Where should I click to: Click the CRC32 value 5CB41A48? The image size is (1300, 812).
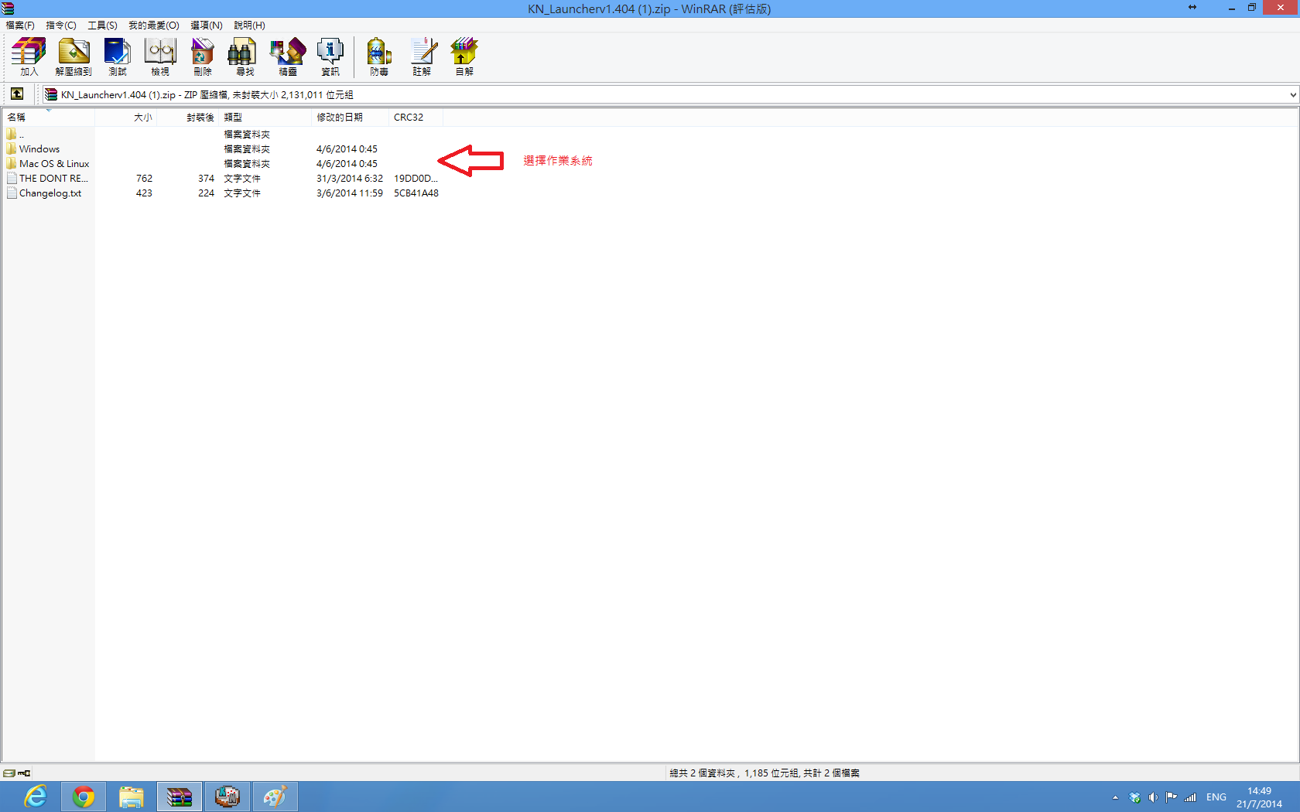point(416,193)
